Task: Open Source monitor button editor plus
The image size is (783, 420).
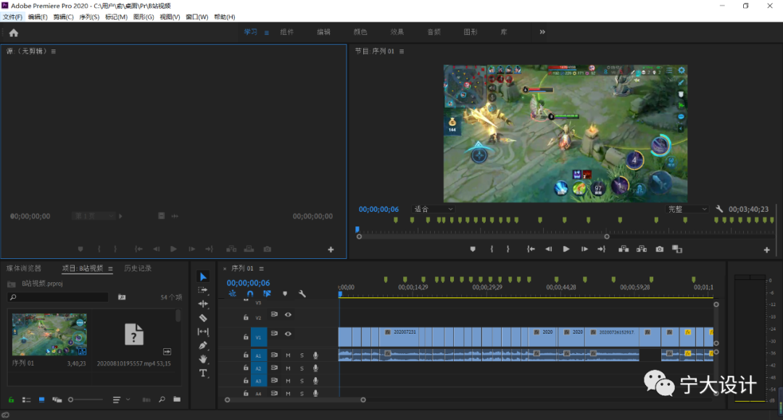Action: 331,250
